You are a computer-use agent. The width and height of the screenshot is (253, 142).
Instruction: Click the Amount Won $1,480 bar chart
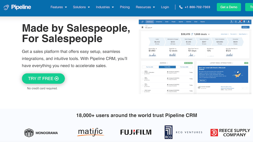[152, 55]
